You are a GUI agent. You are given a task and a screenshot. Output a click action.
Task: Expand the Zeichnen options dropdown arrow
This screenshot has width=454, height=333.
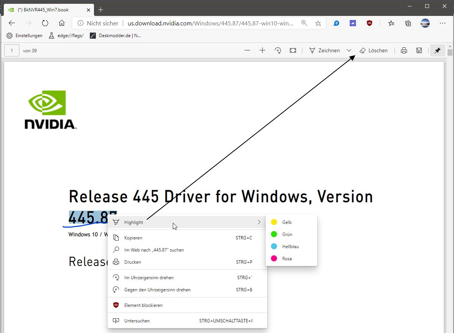[x=349, y=50]
